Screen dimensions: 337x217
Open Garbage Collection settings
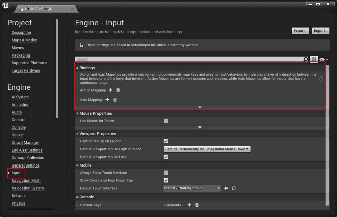(x=28, y=158)
